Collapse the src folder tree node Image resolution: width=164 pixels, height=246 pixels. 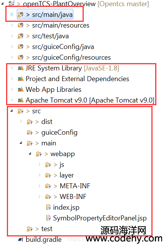click(11, 111)
